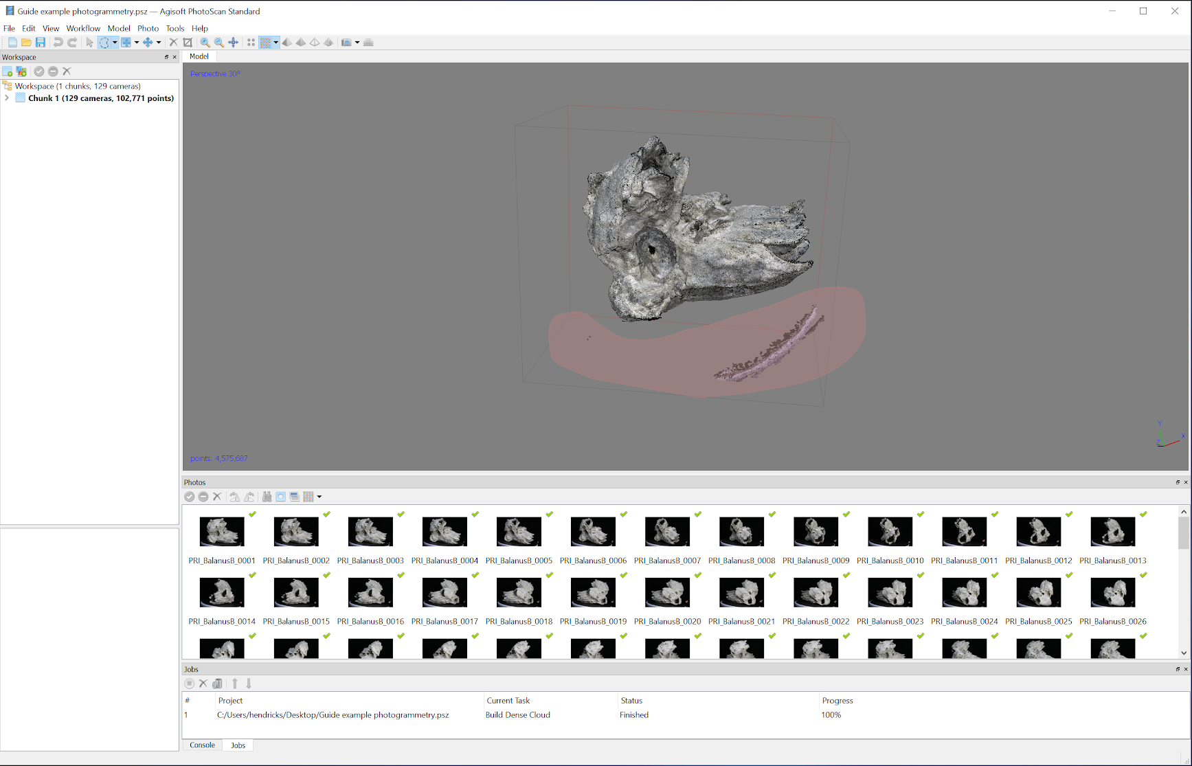Click the stacked images icon in the Photos toolbar
The width and height of the screenshot is (1192, 766).
point(295,497)
